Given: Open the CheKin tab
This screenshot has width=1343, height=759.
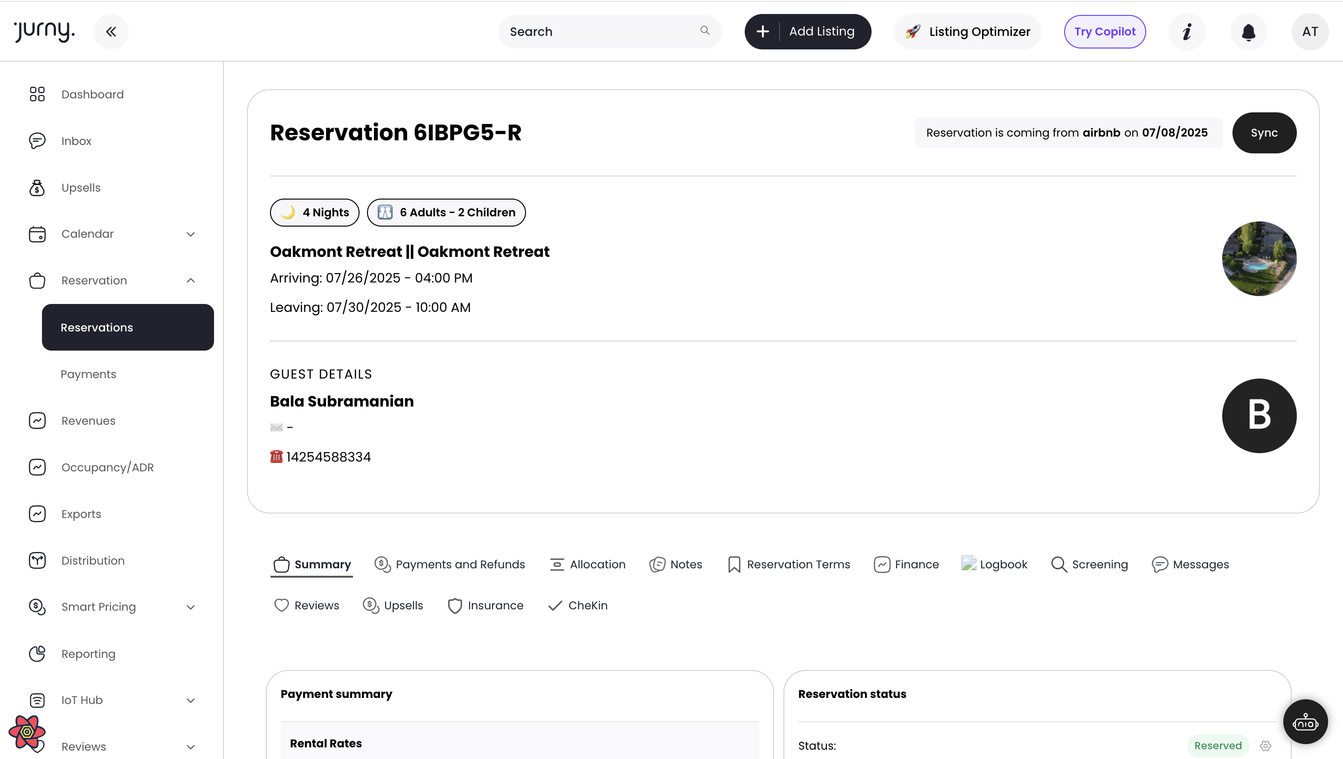Looking at the screenshot, I should point(578,605).
